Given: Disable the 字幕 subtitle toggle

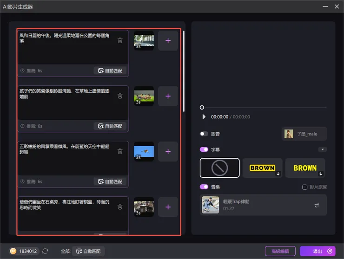Looking at the screenshot, I should click(204, 149).
